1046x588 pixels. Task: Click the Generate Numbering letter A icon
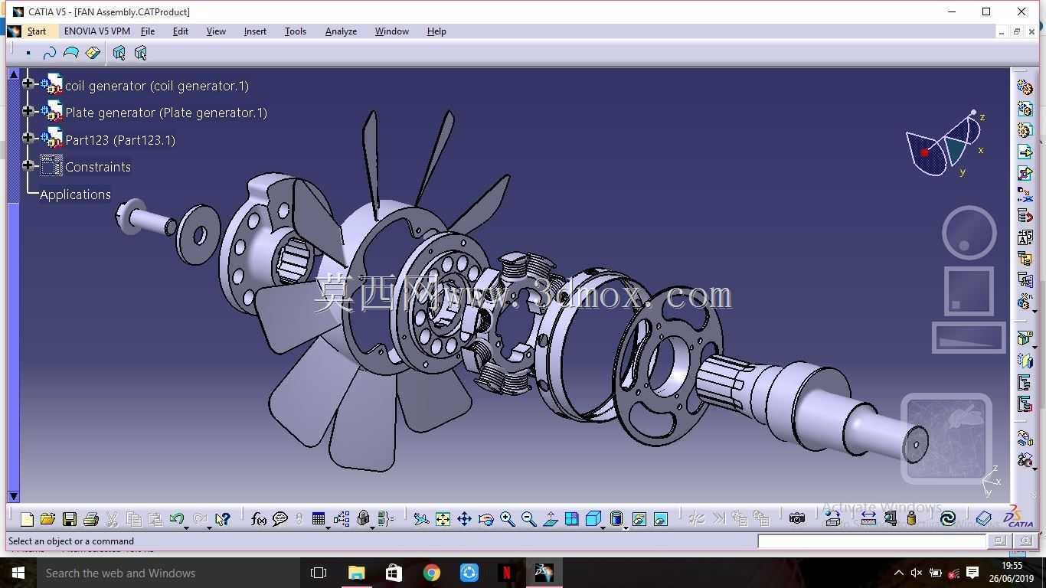(1025, 238)
